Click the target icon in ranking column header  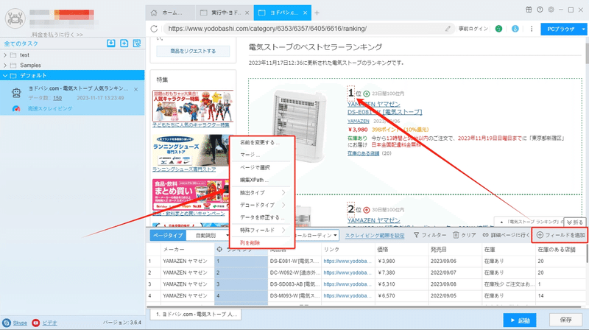click(x=219, y=249)
